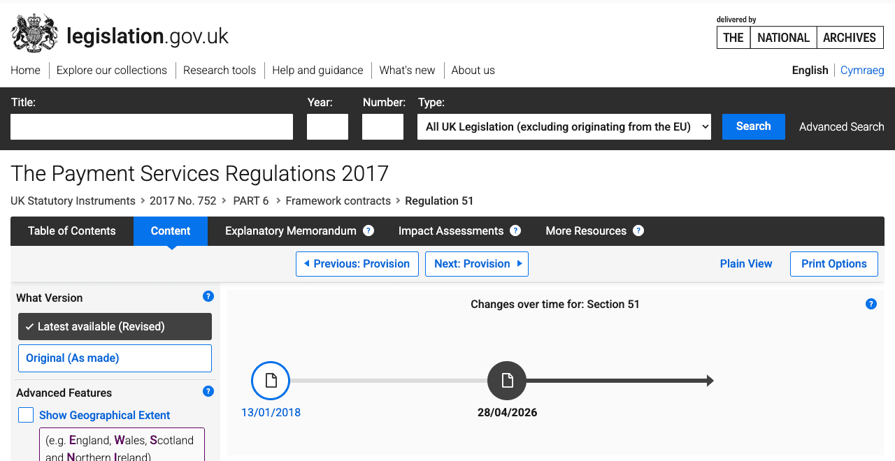The width and height of the screenshot is (895, 461).
Task: Select the English language option
Action: point(810,71)
